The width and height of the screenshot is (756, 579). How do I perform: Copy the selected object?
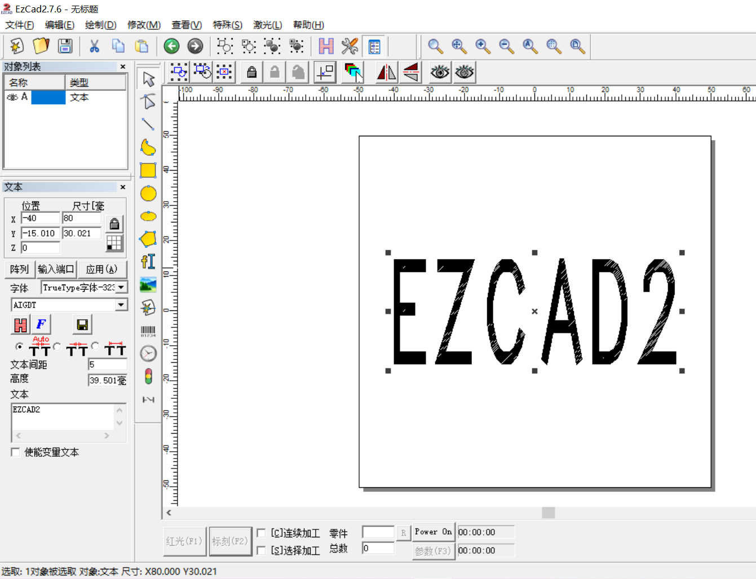[118, 46]
